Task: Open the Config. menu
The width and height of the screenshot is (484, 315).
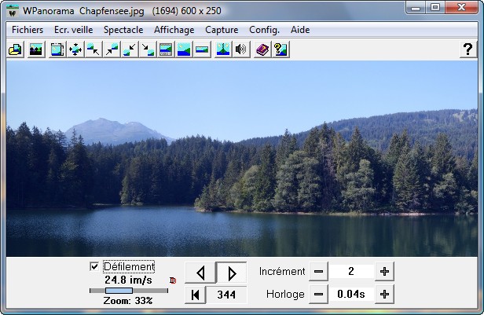Action: (x=264, y=30)
